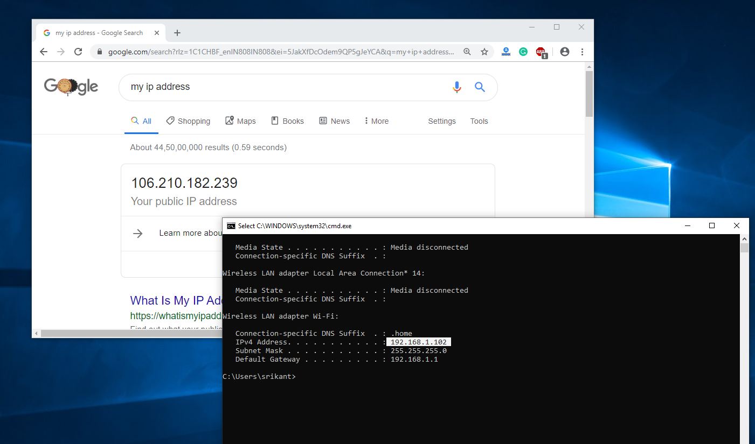Open Chrome's three-dot menu
755x444 pixels.
(582, 52)
